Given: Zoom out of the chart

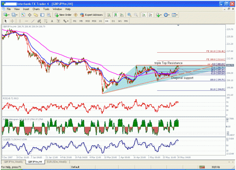Looking at the screenshot, I should coord(136,15).
